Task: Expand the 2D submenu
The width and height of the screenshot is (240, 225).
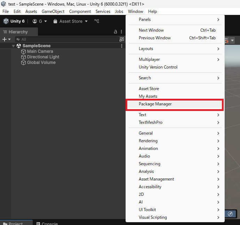Action: coord(175,194)
